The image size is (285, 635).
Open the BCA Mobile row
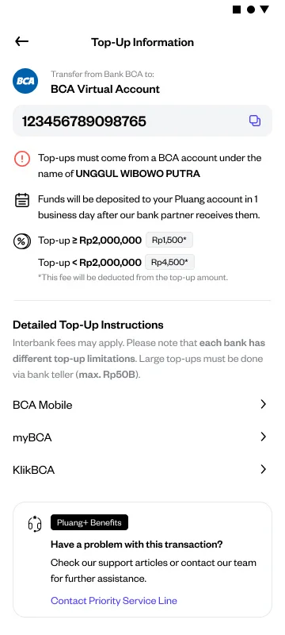pos(142,405)
